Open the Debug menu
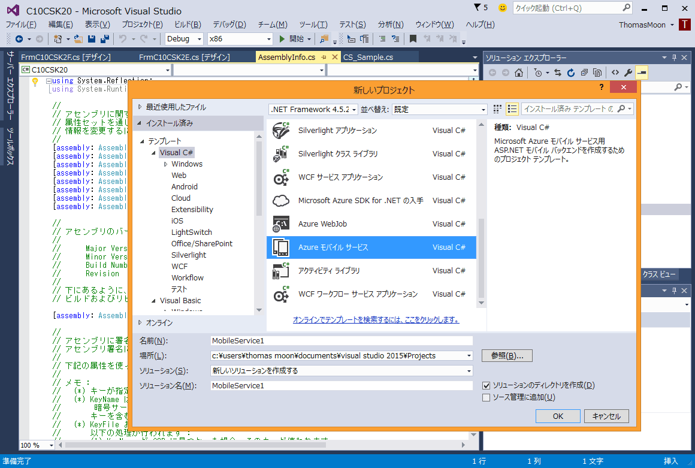 tap(229, 25)
